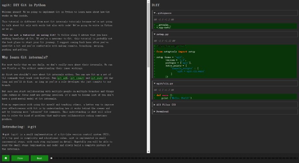Click the 'git push' inline code

[97, 78]
